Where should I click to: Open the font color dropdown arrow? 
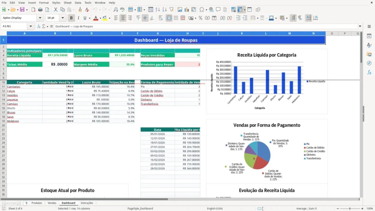(100, 18)
